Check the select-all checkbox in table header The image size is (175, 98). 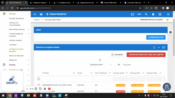39,79
